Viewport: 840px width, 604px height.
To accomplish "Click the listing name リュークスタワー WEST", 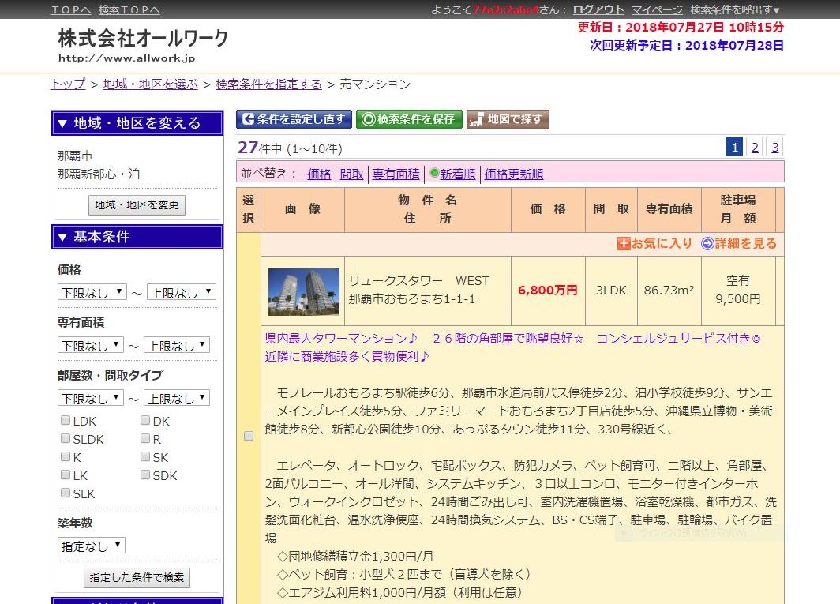I will click(x=419, y=281).
